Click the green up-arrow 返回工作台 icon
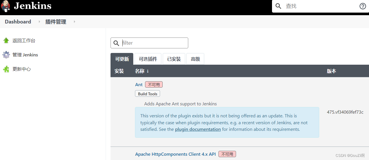 6,41
